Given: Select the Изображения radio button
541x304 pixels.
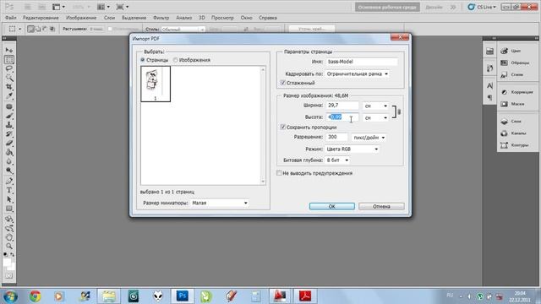Looking at the screenshot, I should (x=175, y=60).
